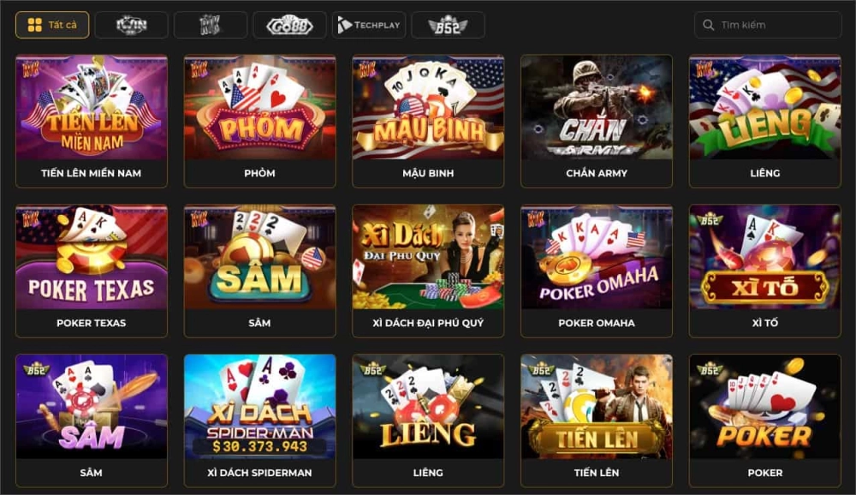Click the POKER label in bottom row

[764, 473]
